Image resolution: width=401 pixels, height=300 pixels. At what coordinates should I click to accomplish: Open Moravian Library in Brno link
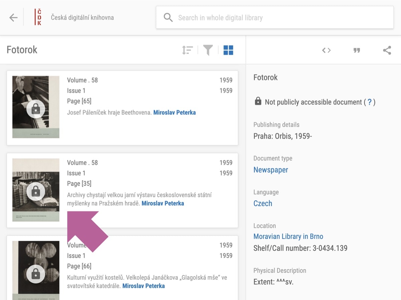point(288,236)
